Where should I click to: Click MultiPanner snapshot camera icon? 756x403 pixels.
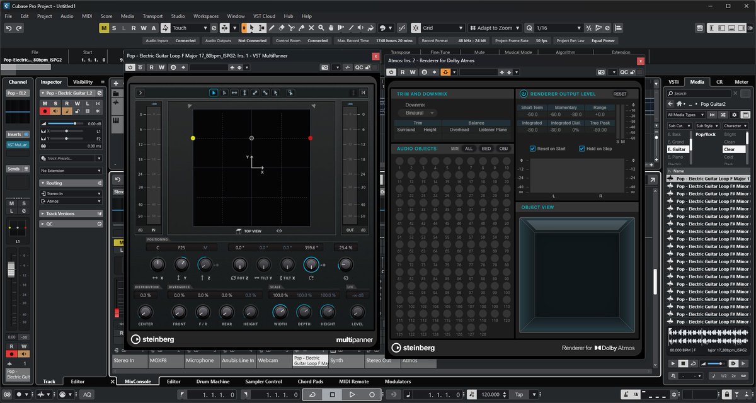pyautogui.click(x=324, y=67)
